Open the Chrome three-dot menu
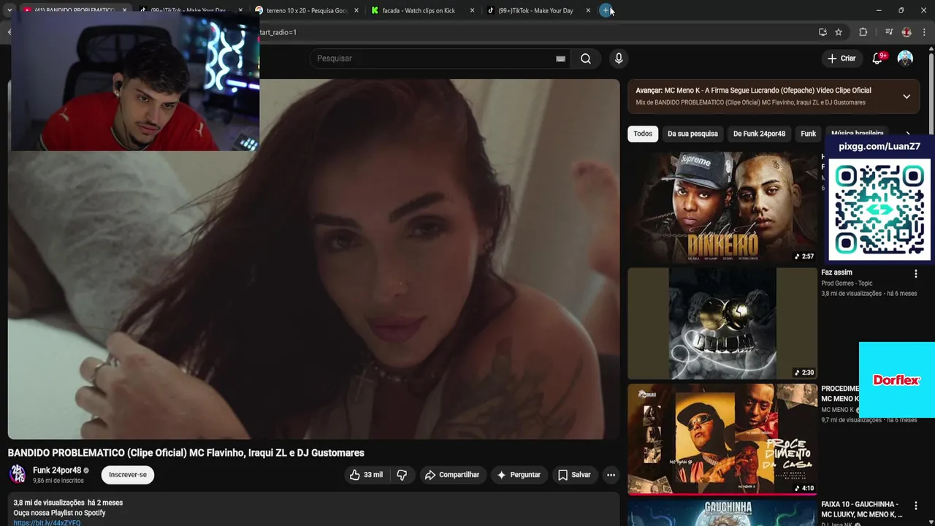The image size is (935, 526). pos(924,32)
